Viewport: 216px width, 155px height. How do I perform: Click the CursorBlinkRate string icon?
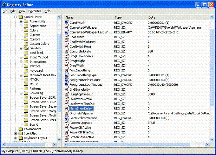click(67, 51)
